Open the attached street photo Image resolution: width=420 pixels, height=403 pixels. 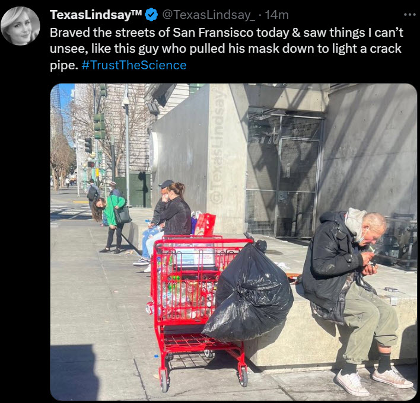click(233, 242)
